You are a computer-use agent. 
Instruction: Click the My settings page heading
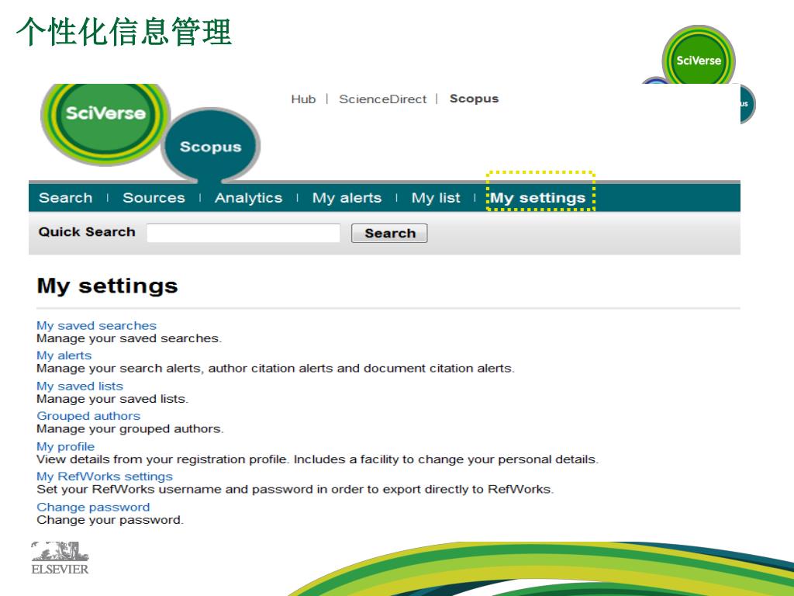click(x=107, y=286)
